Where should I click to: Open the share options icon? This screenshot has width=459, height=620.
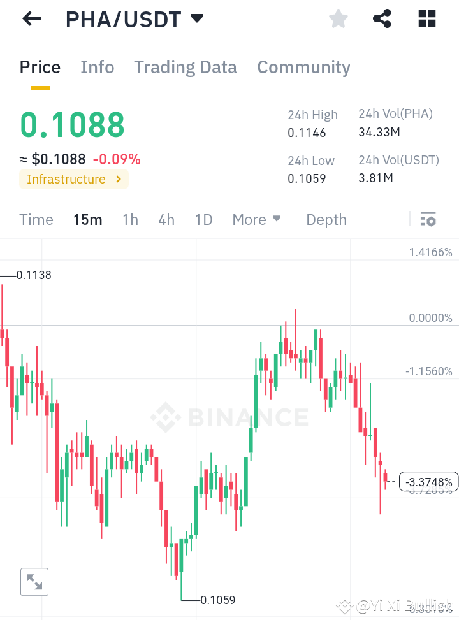382,18
